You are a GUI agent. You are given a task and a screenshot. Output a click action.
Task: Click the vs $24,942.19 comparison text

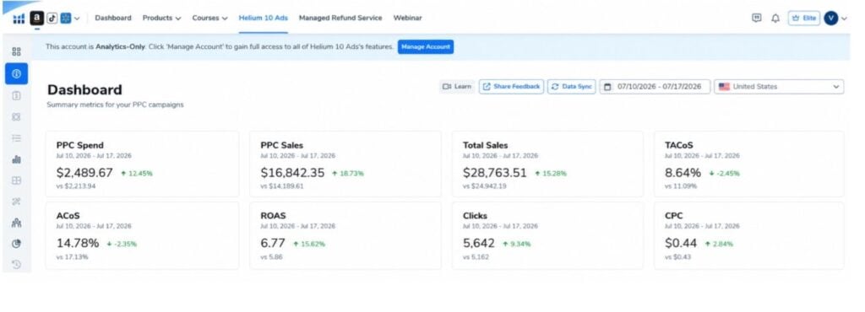(485, 186)
